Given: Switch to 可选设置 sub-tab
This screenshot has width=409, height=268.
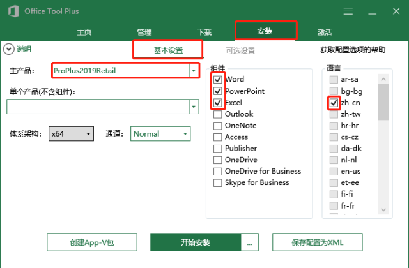Looking at the screenshot, I should click(x=240, y=51).
